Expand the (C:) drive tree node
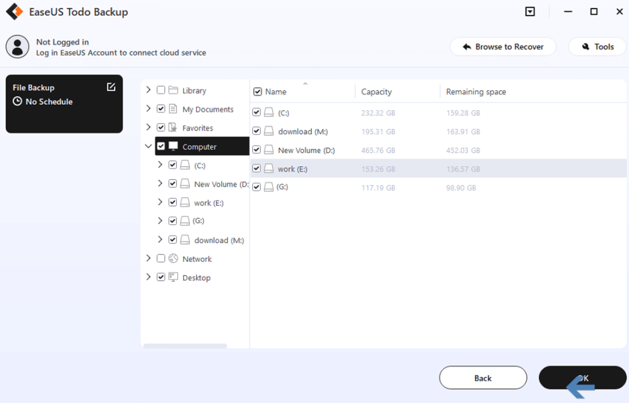Image resolution: width=629 pixels, height=403 pixels. [x=160, y=165]
